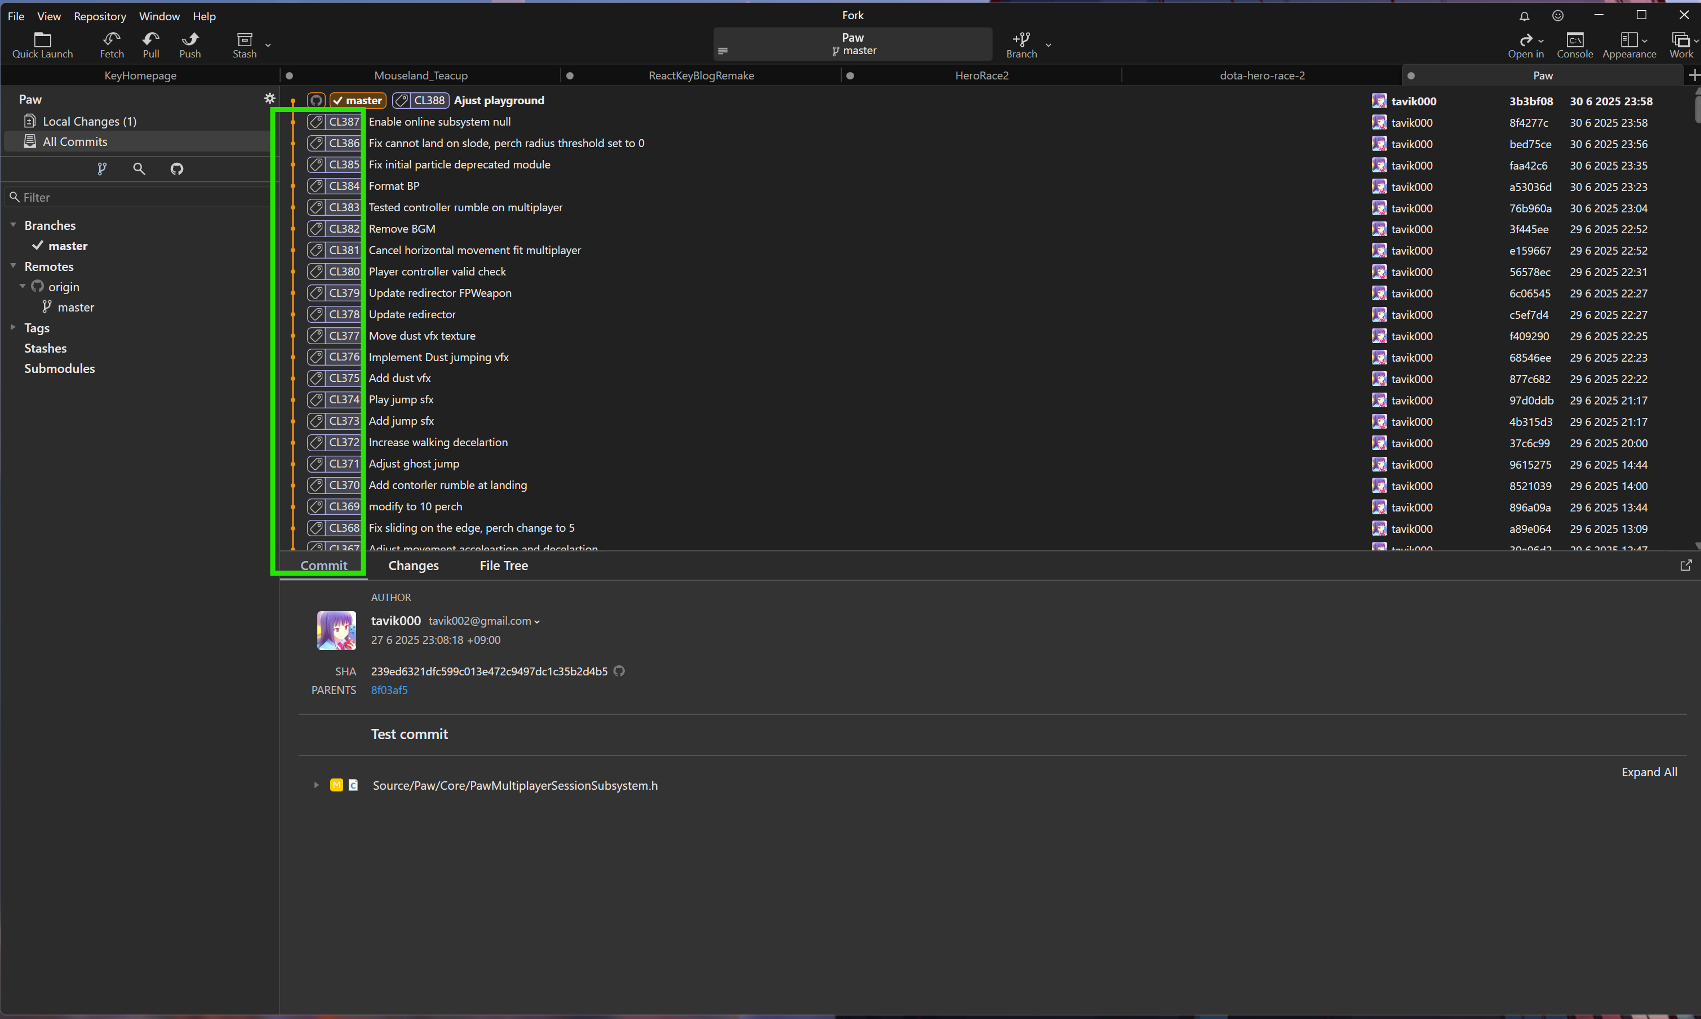Open the File menu
This screenshot has width=1701, height=1019.
pos(16,16)
